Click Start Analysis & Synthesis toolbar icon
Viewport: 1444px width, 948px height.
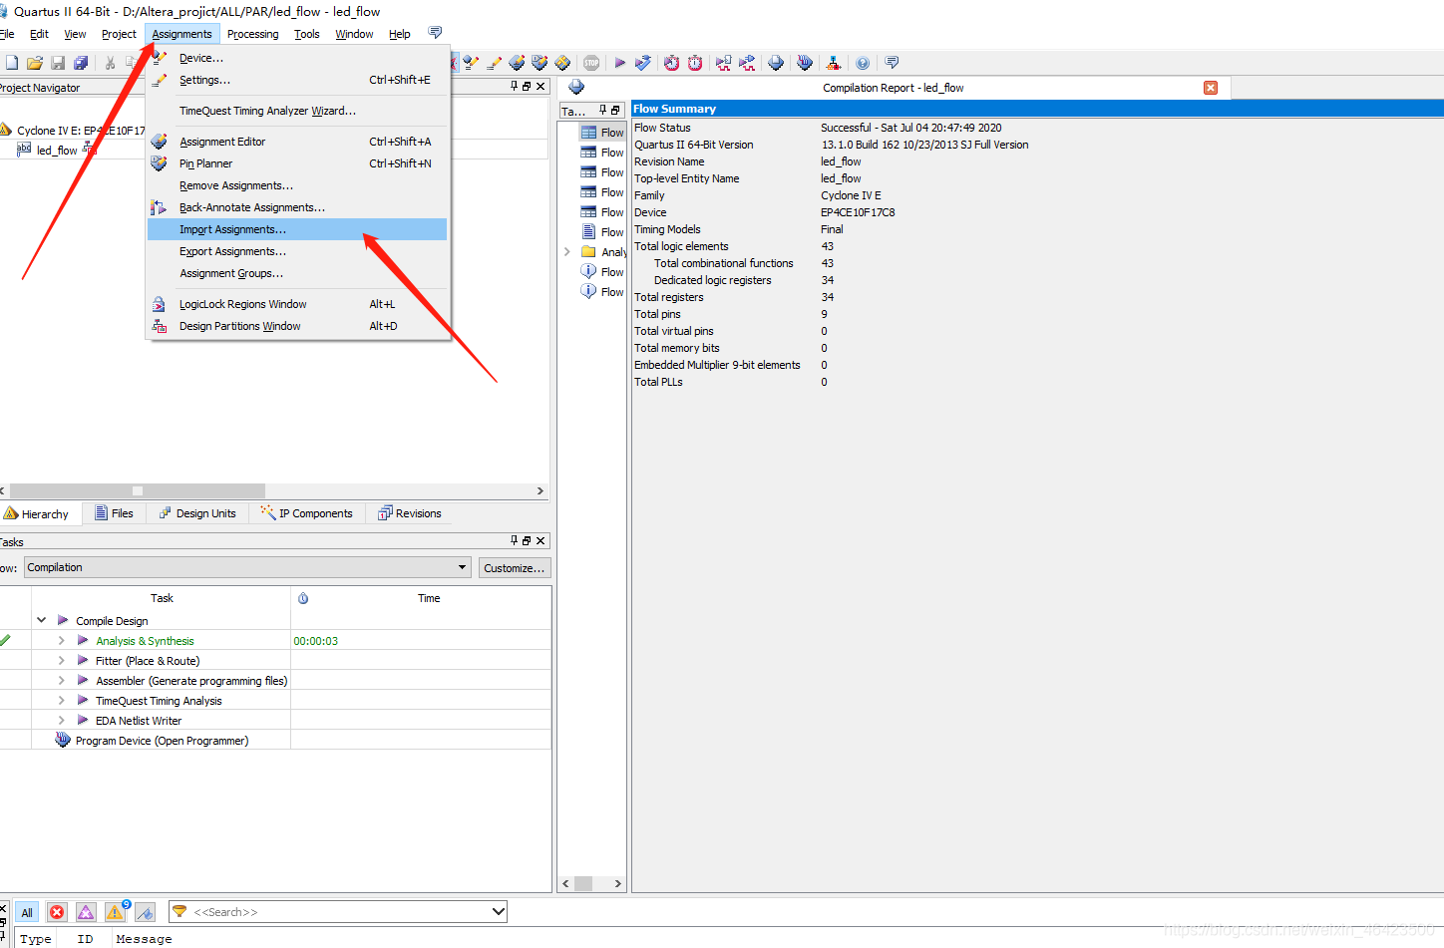click(643, 63)
